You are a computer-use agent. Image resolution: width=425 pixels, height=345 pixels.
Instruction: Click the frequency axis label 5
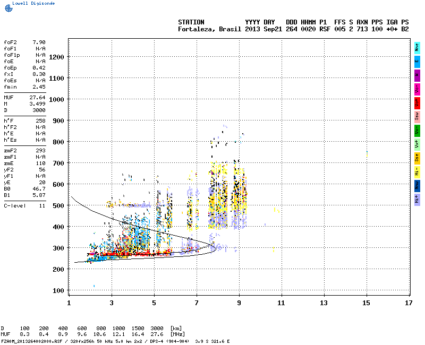(x=154, y=303)
